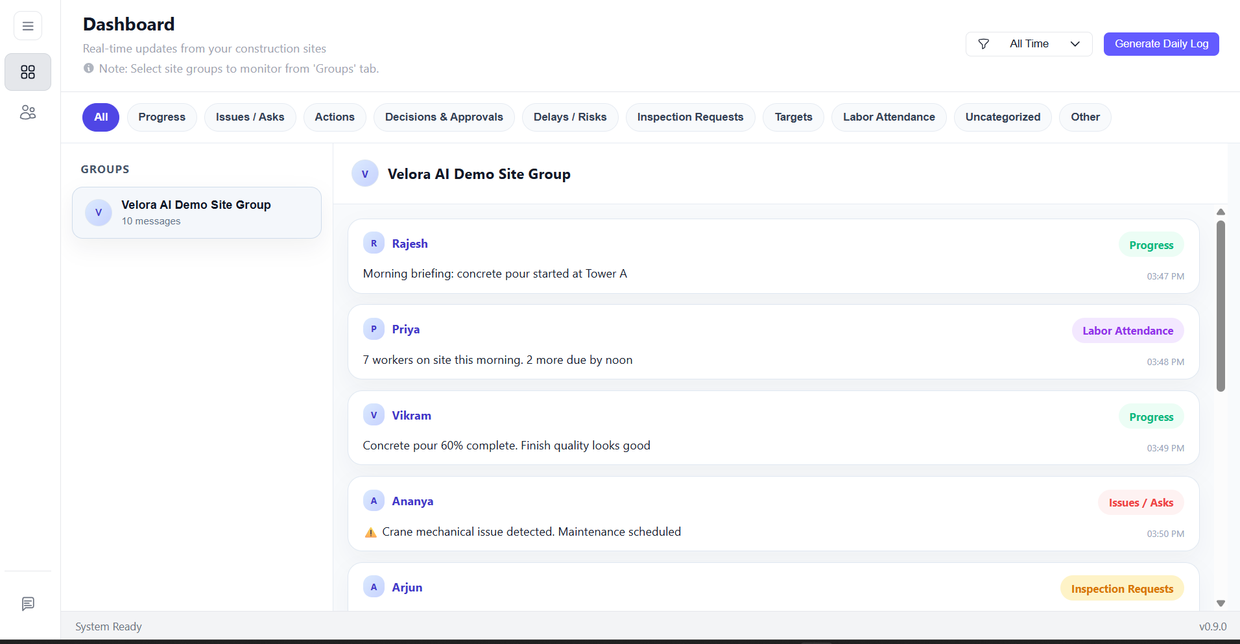Image resolution: width=1240 pixels, height=644 pixels.
Task: Click Generate Daily Log button
Action: click(1161, 44)
